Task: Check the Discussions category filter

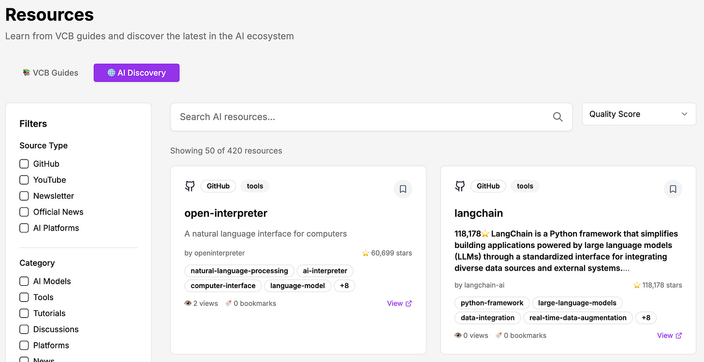Action: [x=24, y=329]
